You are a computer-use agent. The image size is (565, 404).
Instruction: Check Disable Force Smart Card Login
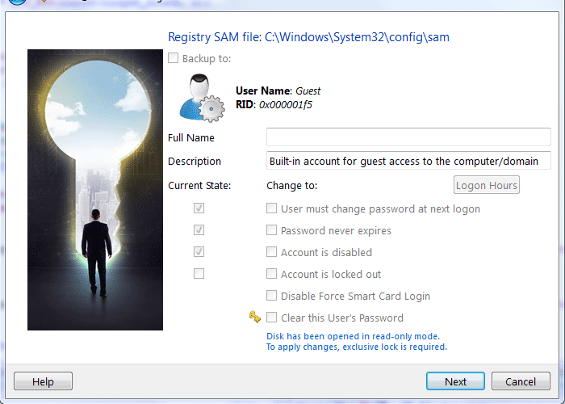tap(271, 296)
